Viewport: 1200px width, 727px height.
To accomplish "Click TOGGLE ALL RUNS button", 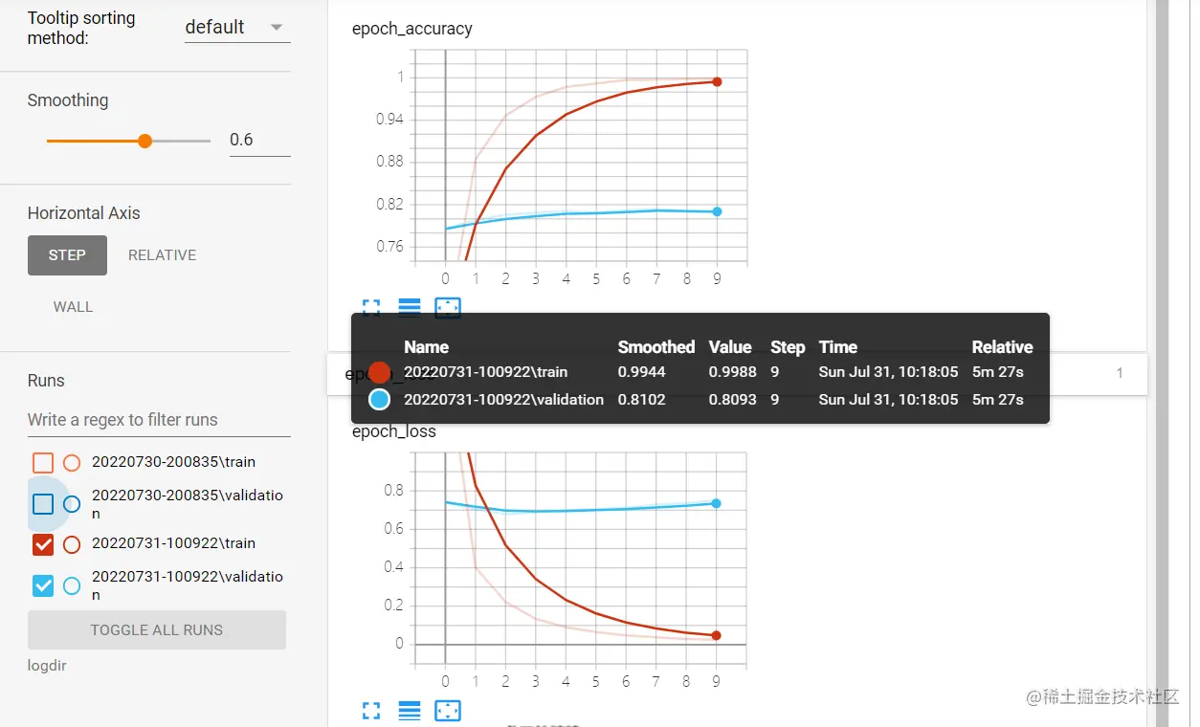I will [x=157, y=630].
